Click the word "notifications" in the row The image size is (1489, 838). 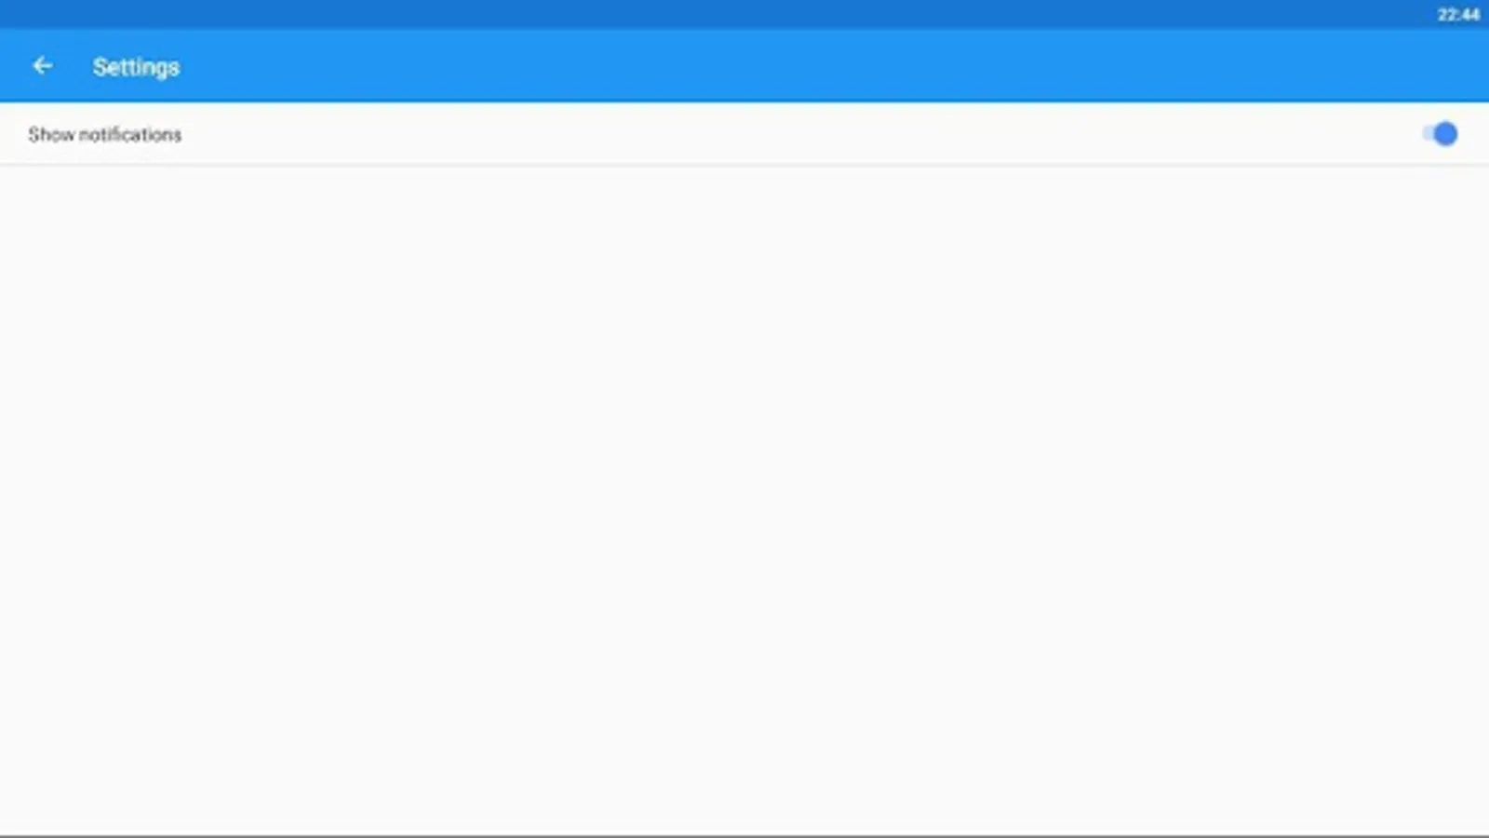[x=130, y=135]
